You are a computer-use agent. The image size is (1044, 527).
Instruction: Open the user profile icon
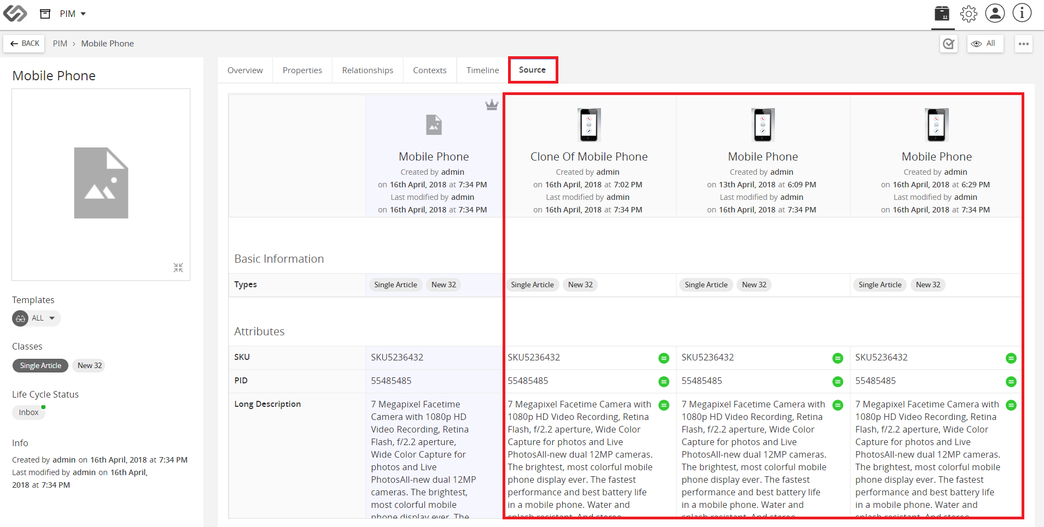point(995,13)
